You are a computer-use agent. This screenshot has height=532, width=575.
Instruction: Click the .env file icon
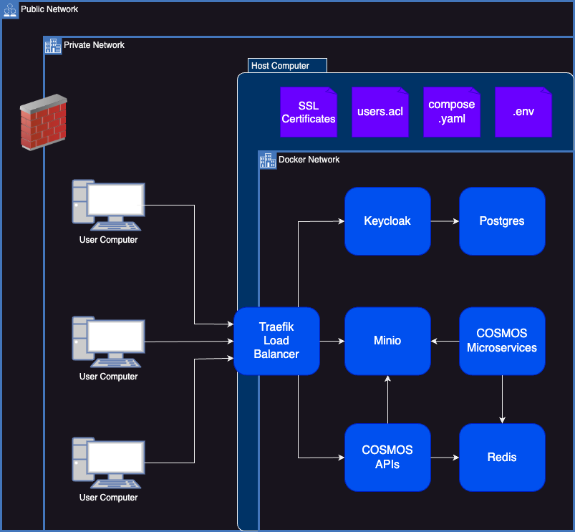[523, 112]
